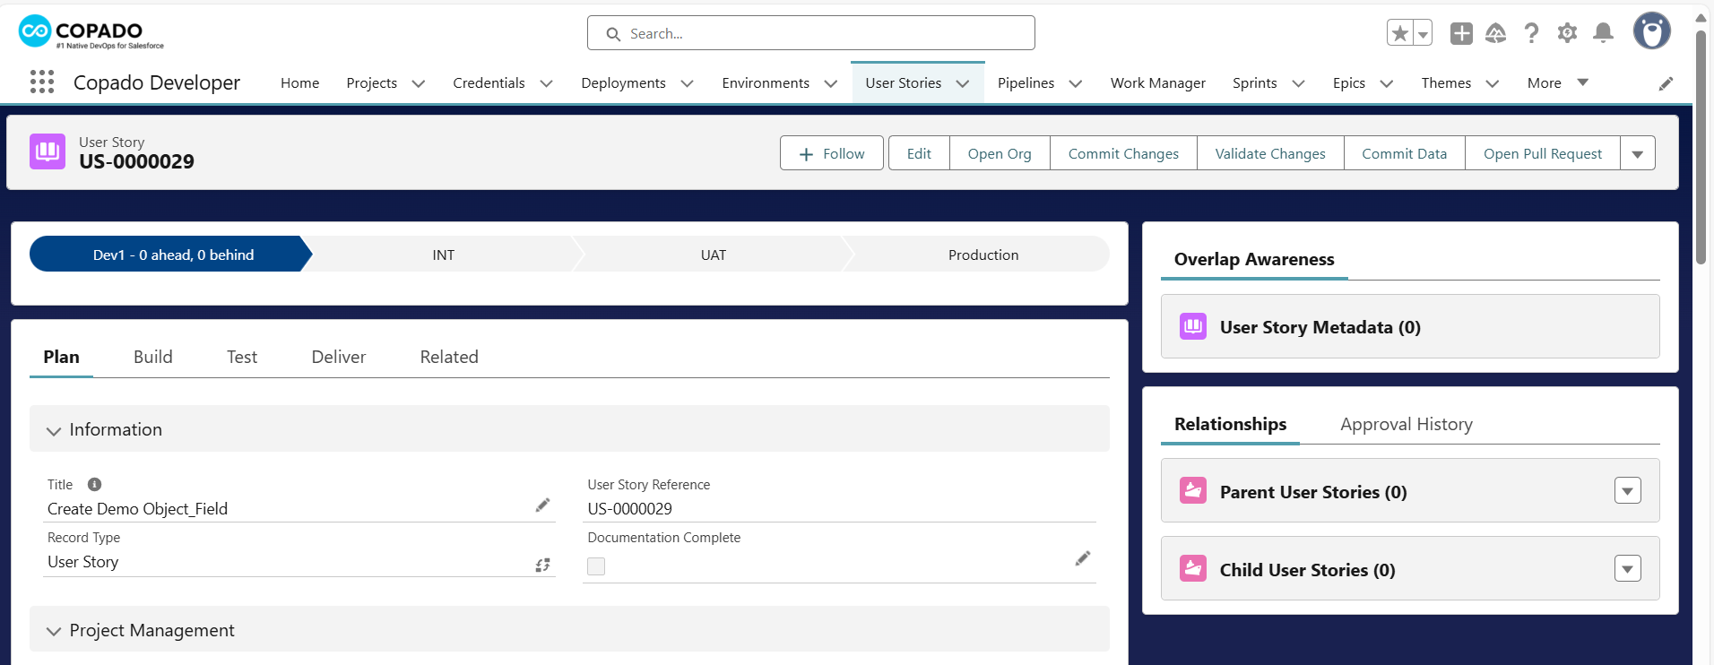Expand the Themes nav dropdown chevron
The height and width of the screenshot is (665, 1714).
pos(1493,83)
